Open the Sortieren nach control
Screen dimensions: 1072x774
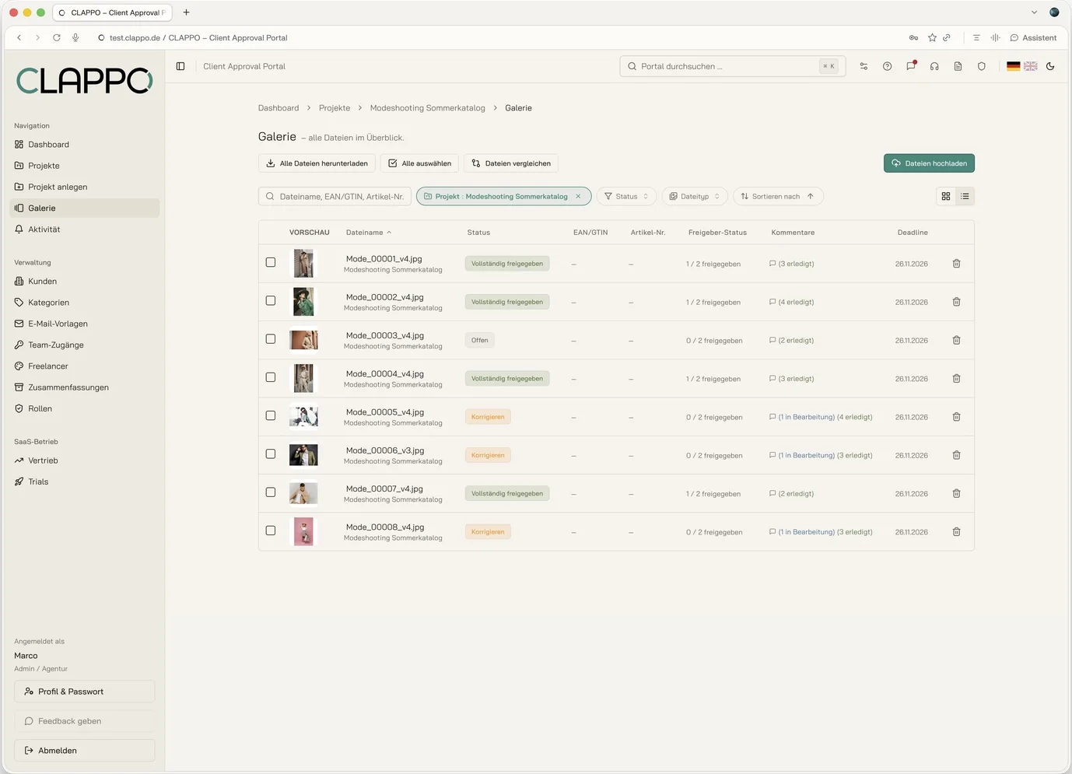tap(778, 197)
